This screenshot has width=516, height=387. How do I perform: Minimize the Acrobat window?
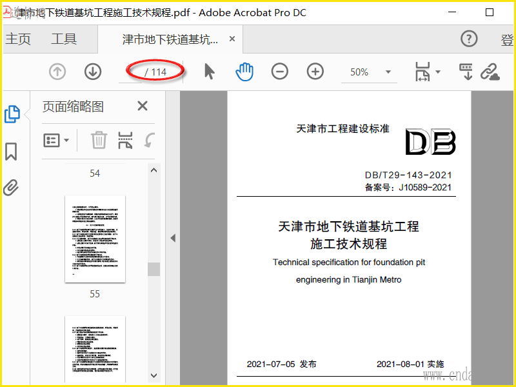(x=452, y=12)
